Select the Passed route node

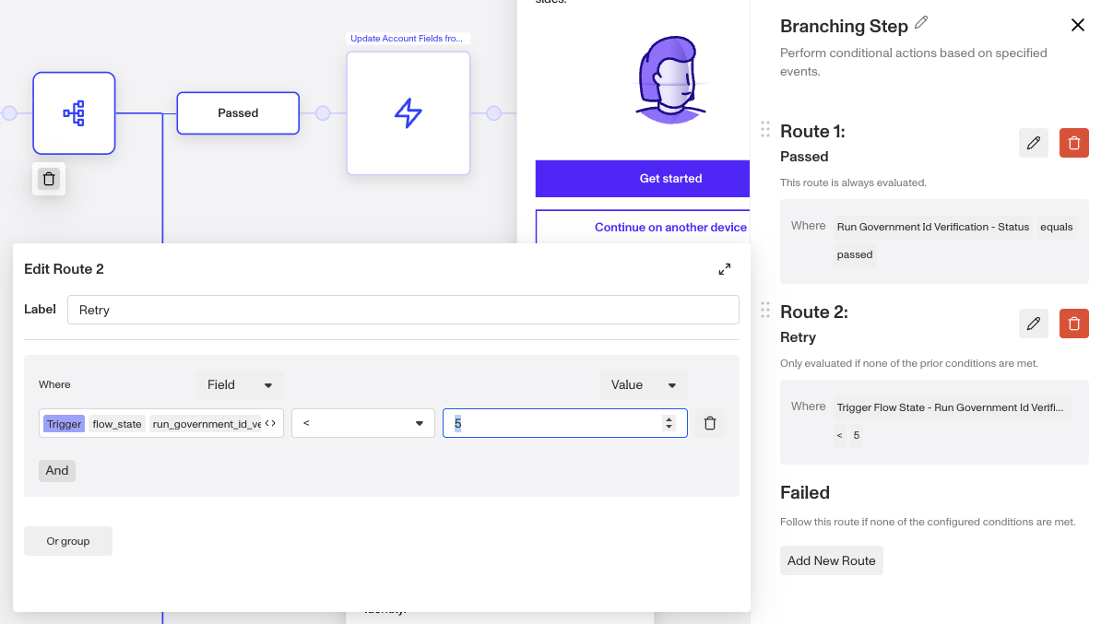point(238,113)
